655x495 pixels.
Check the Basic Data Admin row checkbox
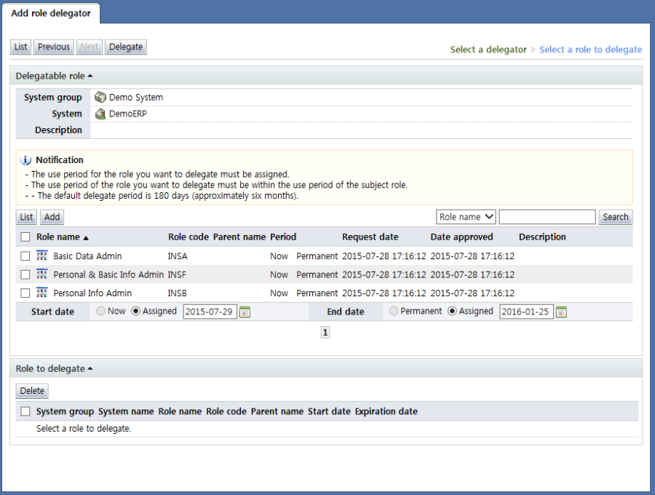click(25, 256)
